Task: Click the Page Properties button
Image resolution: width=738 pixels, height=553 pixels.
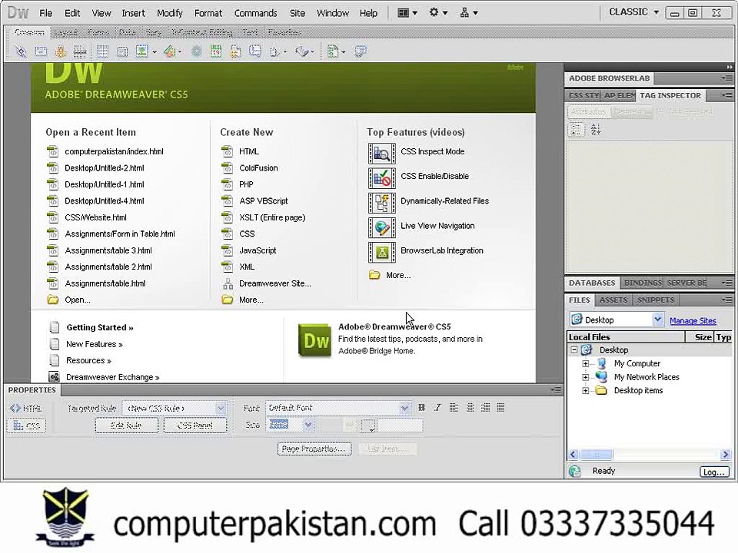Action: point(314,449)
